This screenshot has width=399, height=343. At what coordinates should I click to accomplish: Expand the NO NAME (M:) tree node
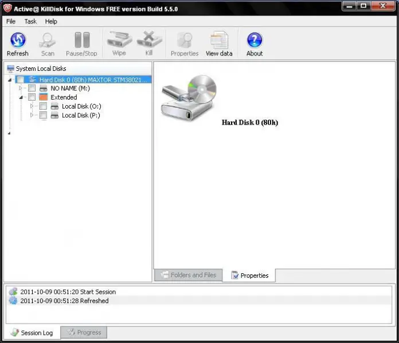point(21,88)
